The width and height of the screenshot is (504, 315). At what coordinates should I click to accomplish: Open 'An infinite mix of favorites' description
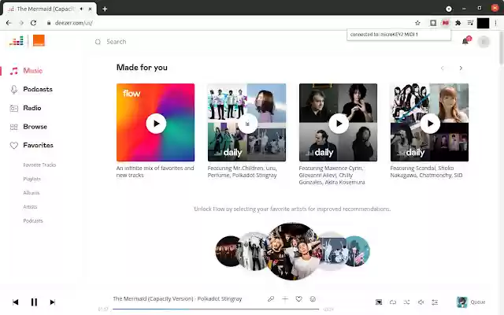[155, 172]
